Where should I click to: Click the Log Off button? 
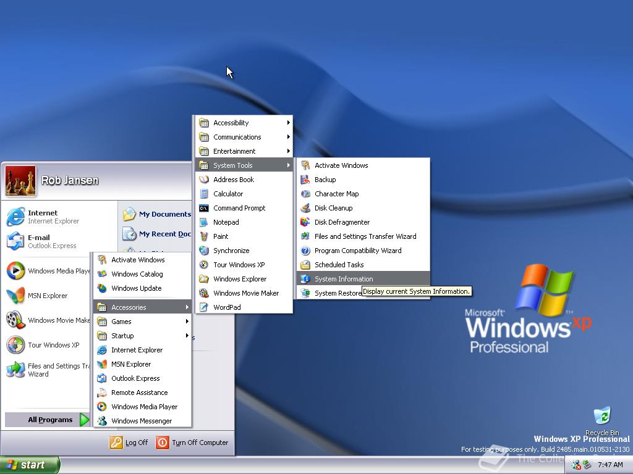coord(129,443)
